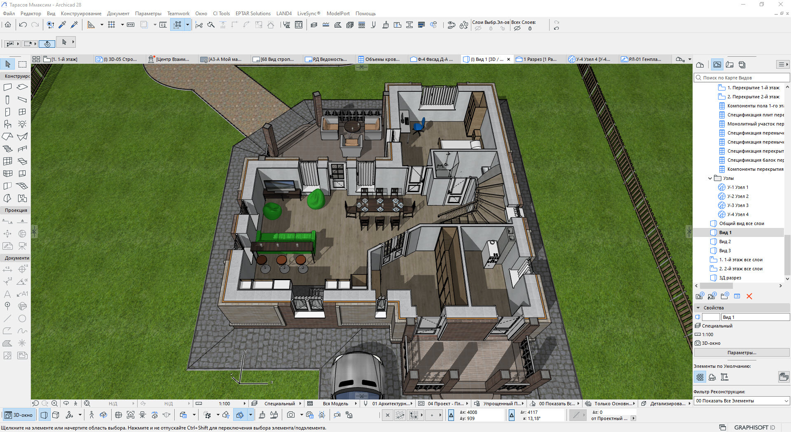Click the Home icon in the toolbar
This screenshot has height=432, width=791.
[x=8, y=25]
